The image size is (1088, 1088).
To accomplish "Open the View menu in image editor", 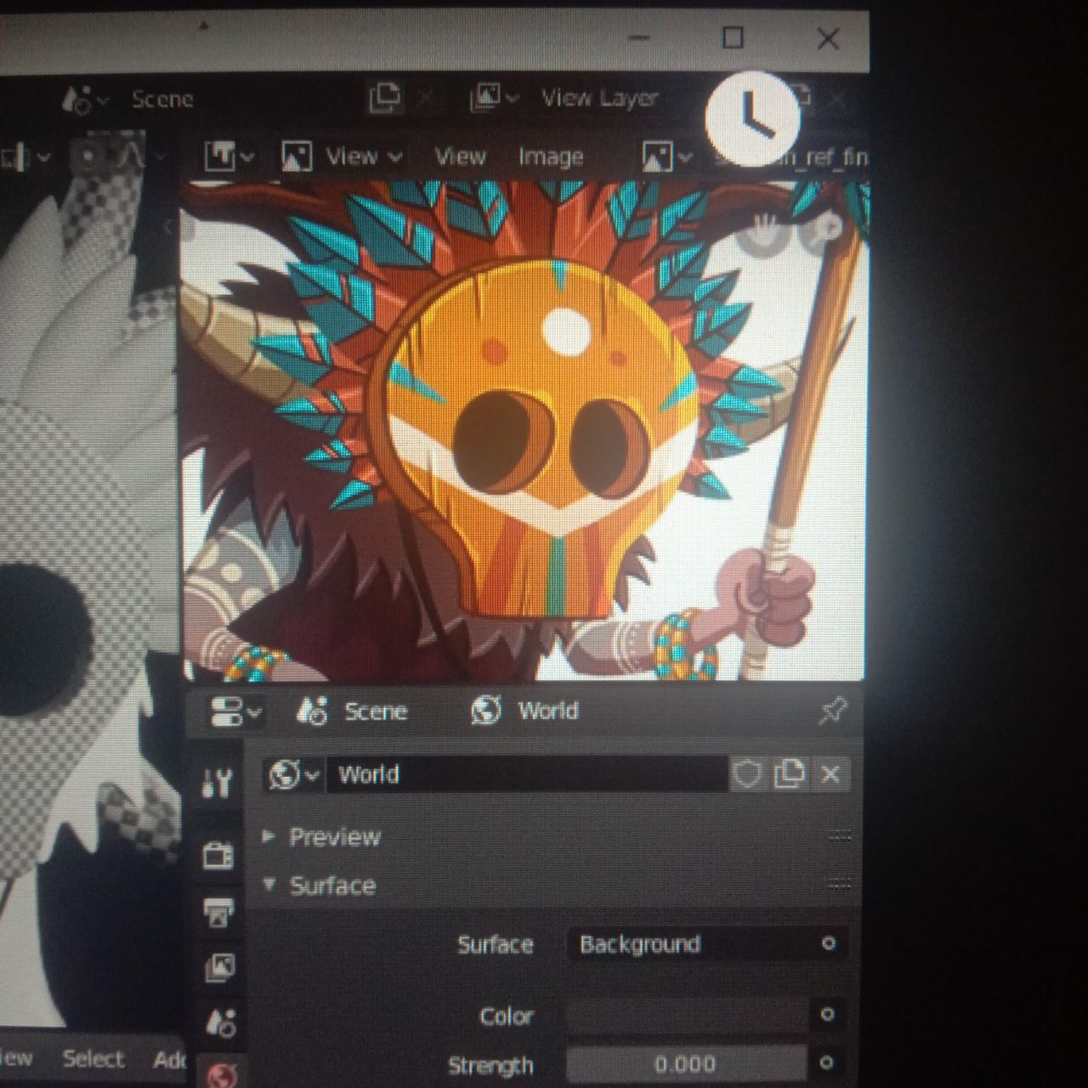I will point(460,156).
